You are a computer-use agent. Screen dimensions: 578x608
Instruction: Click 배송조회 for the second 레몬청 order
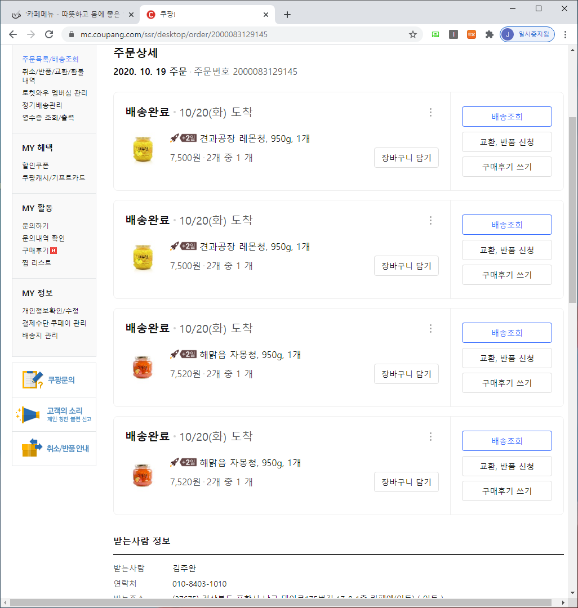click(506, 225)
